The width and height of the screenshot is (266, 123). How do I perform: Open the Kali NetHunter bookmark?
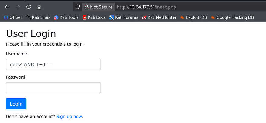click(159, 17)
